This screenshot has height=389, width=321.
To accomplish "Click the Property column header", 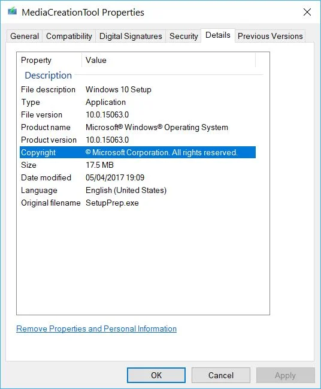I will point(50,60).
